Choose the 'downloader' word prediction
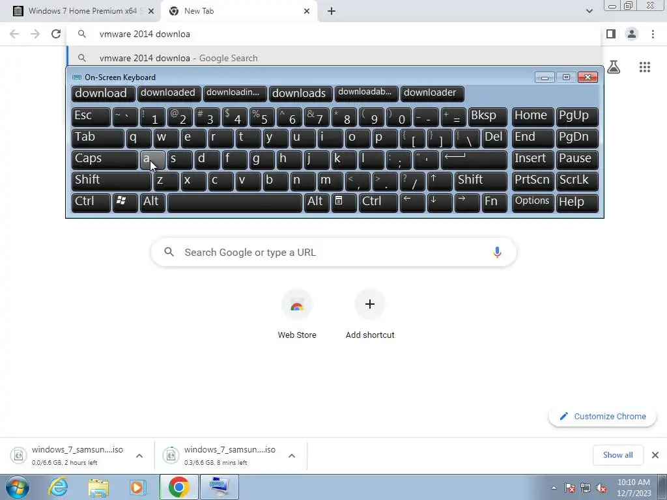 (x=432, y=94)
